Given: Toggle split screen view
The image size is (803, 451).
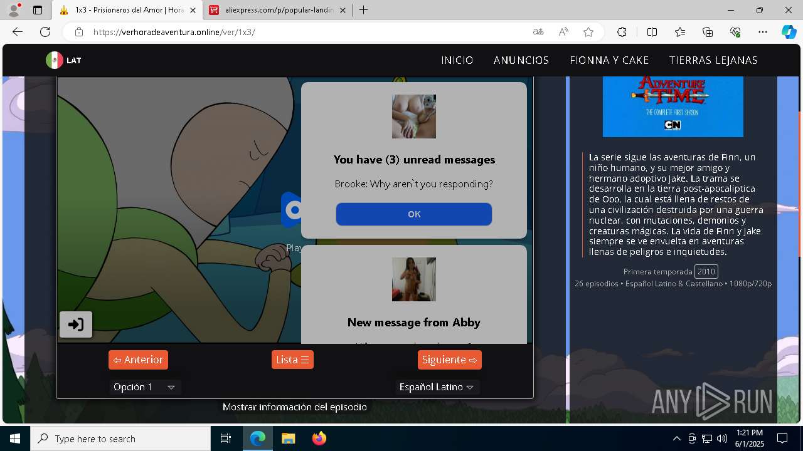Looking at the screenshot, I should coord(652,32).
